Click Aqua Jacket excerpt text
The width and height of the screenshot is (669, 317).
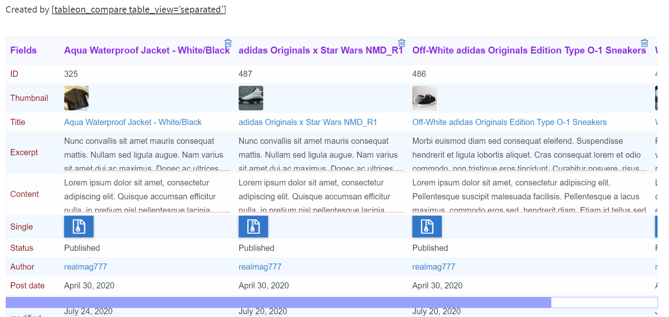point(147,154)
